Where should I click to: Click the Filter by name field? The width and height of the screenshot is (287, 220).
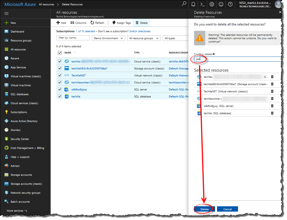[73, 38]
